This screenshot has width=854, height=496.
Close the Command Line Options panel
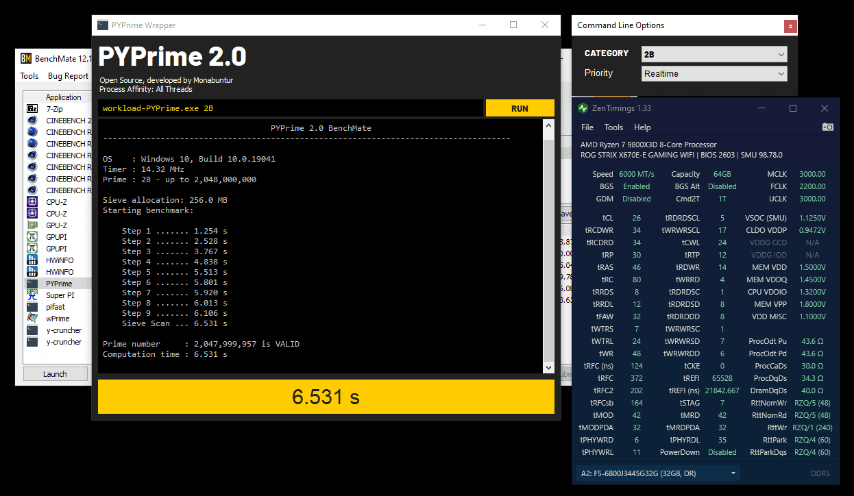tap(790, 26)
